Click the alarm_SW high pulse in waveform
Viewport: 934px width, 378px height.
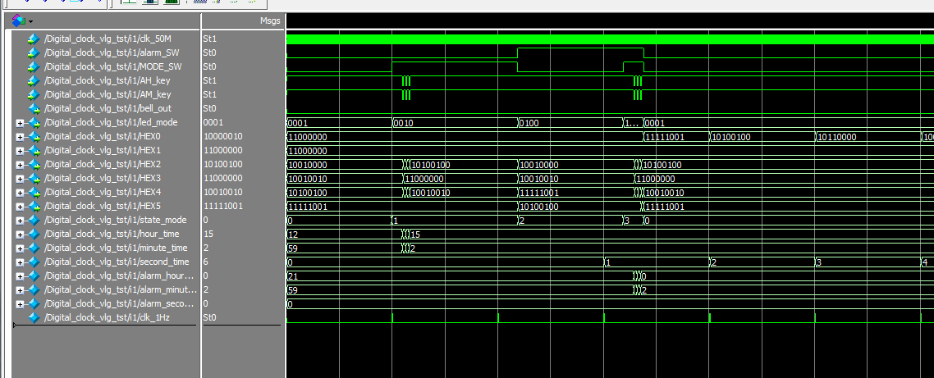581,52
